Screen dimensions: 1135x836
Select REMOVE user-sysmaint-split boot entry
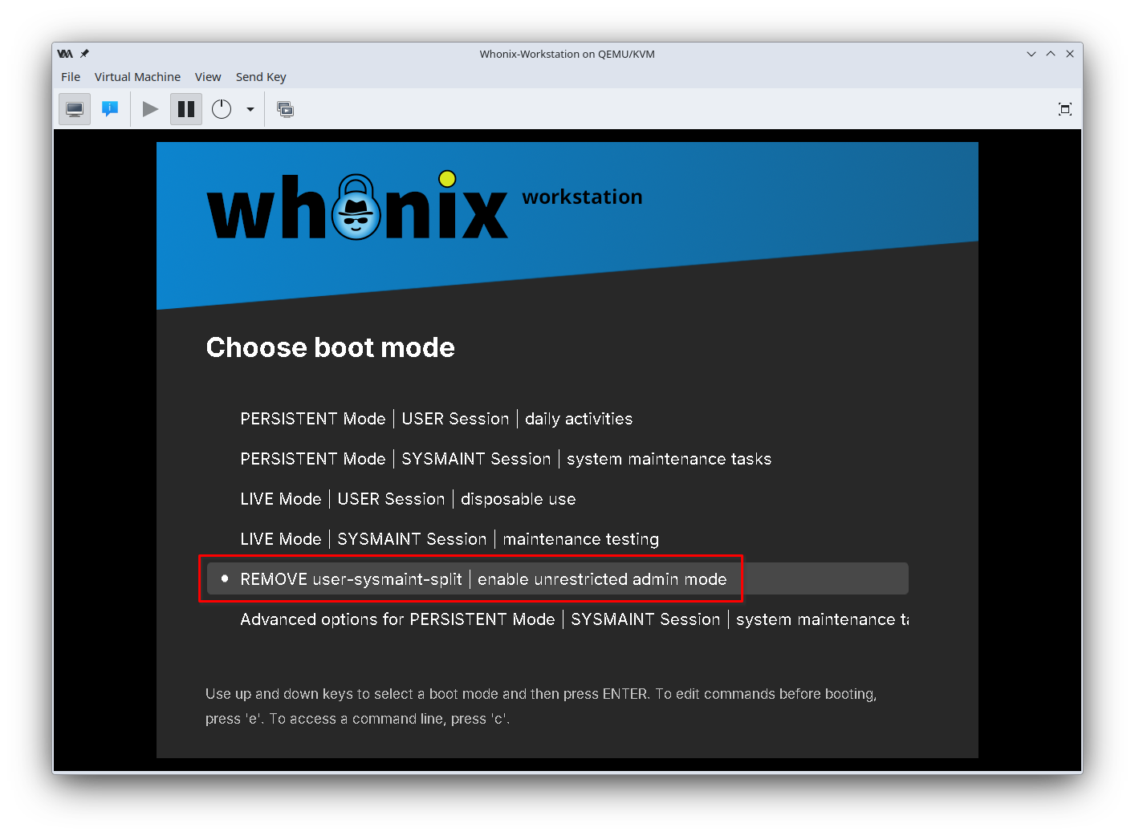point(483,579)
